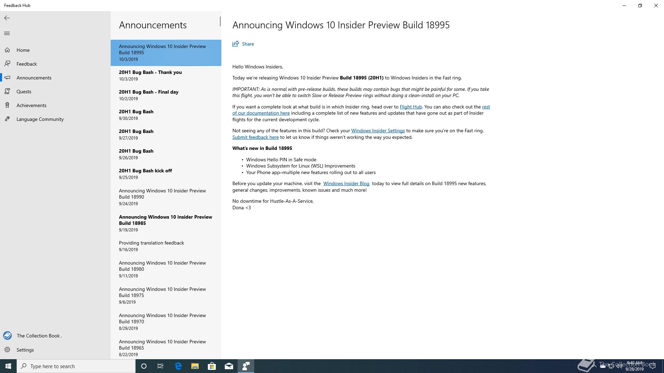Toggle the hamburger navigation menu
Image resolution: width=664 pixels, height=373 pixels.
pos(7,33)
